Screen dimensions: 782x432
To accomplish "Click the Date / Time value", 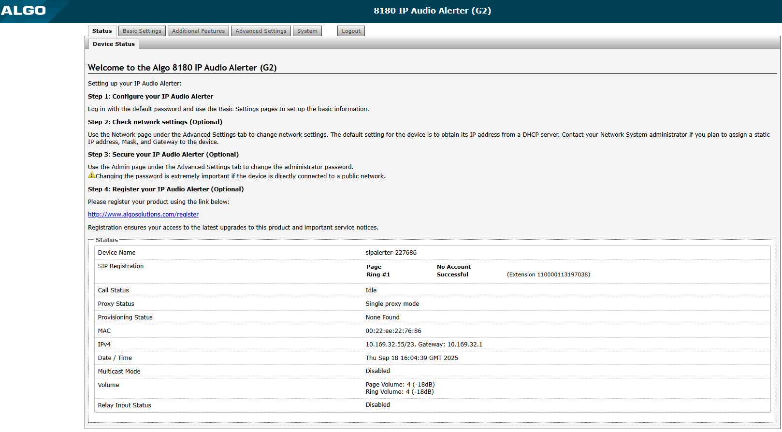I will pos(411,358).
